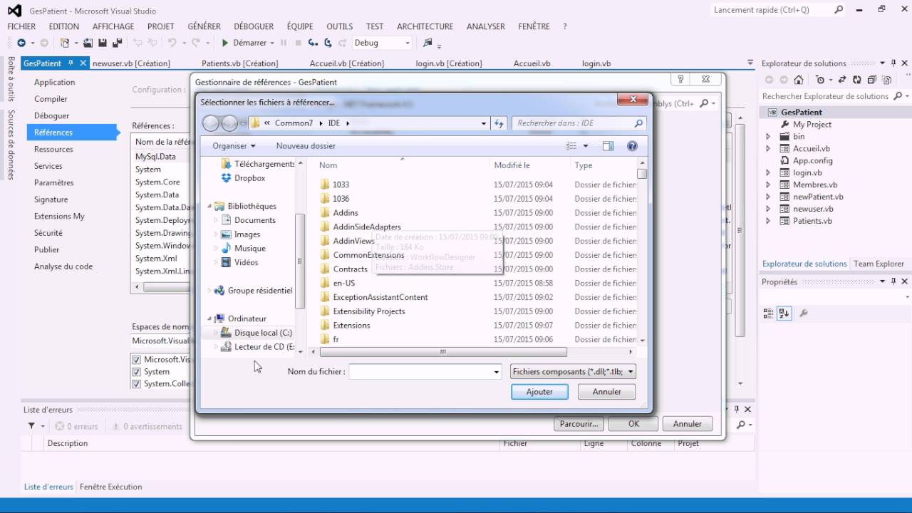Click the Categorized icon in Properties panel
The image size is (912, 513).
coord(768,313)
